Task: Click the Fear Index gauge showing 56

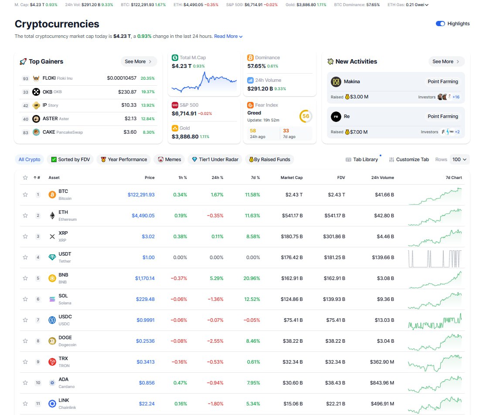Action: point(306,116)
